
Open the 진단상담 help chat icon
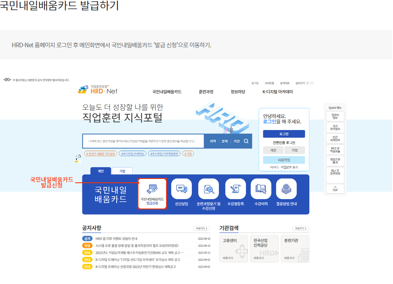point(181,189)
